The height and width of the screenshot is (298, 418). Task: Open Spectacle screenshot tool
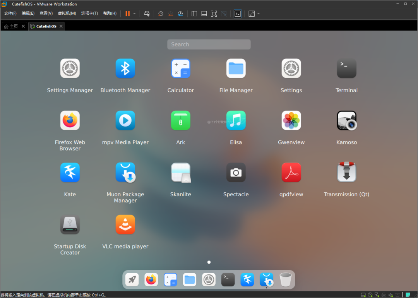point(236,173)
